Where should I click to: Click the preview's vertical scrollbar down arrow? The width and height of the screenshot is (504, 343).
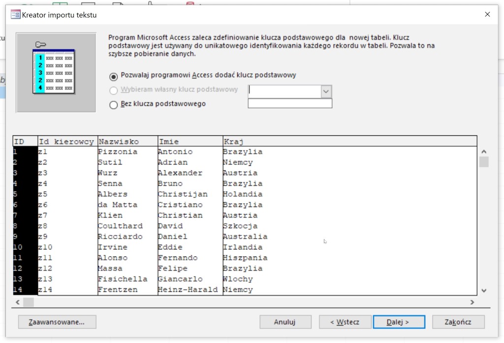coord(483,291)
